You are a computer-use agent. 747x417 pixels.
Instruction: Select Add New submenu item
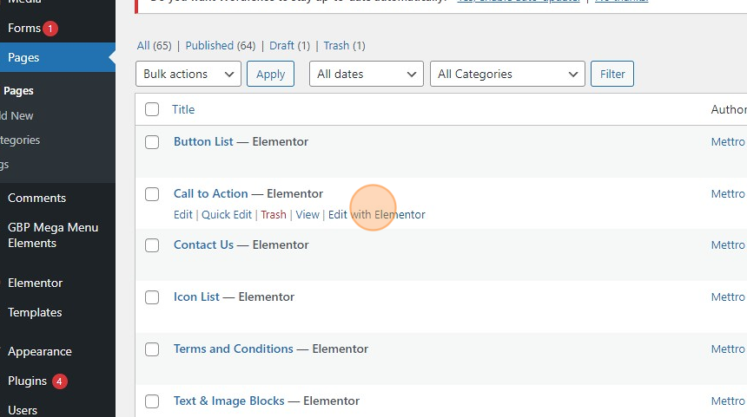(x=17, y=115)
